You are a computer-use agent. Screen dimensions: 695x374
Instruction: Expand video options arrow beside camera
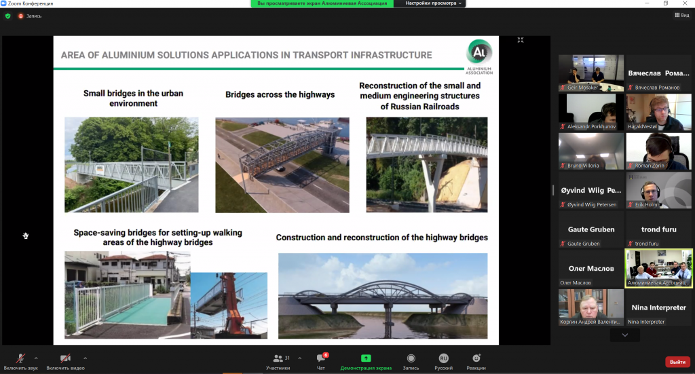coord(85,358)
